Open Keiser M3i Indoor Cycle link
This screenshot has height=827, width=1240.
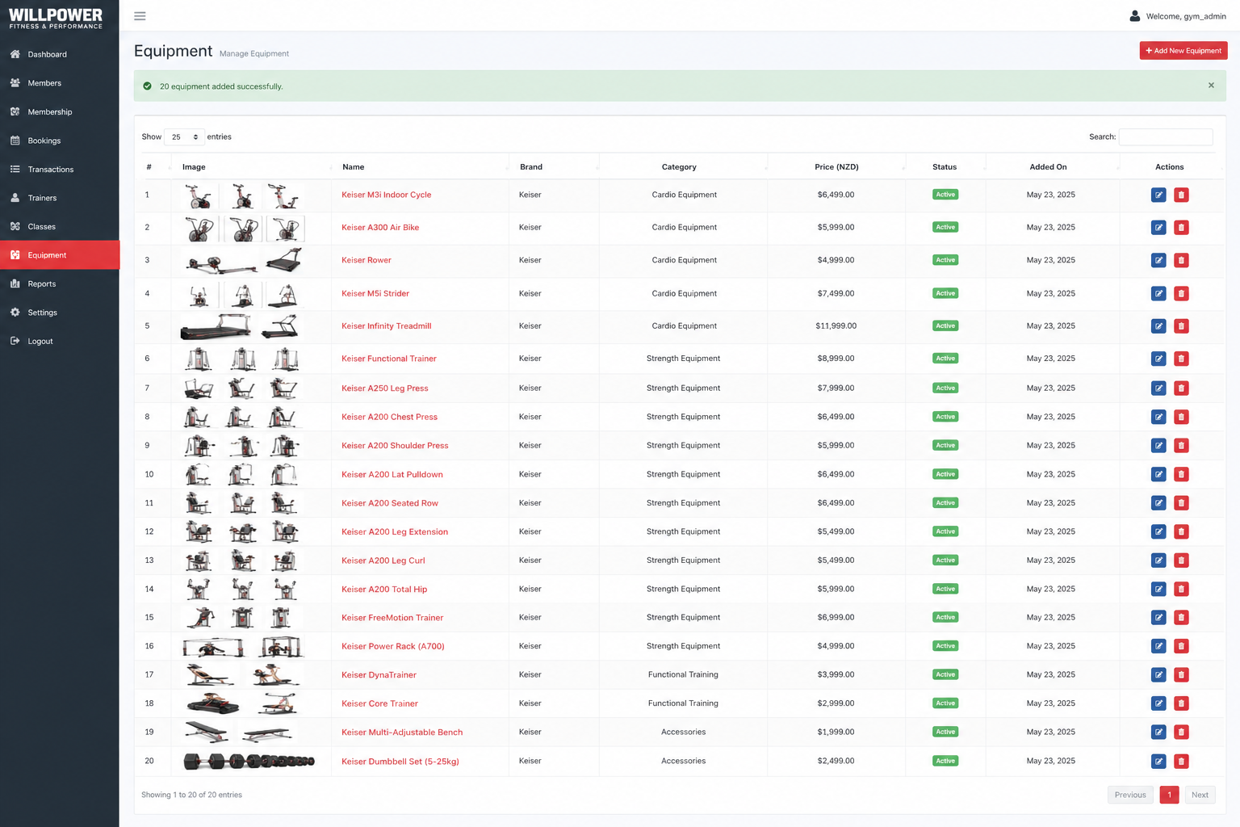tap(386, 195)
